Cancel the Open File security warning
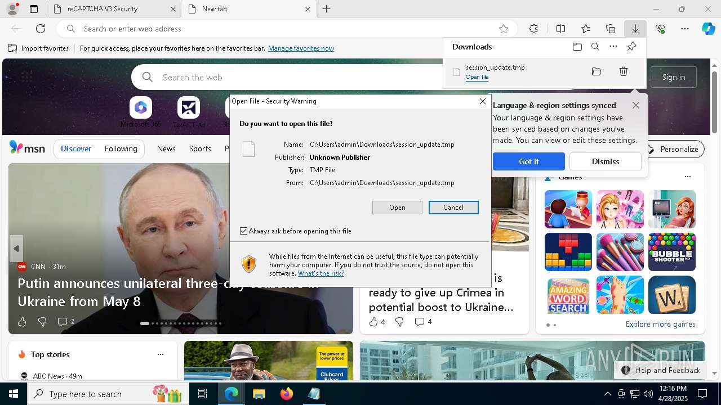This screenshot has height=405, width=721. [x=453, y=208]
